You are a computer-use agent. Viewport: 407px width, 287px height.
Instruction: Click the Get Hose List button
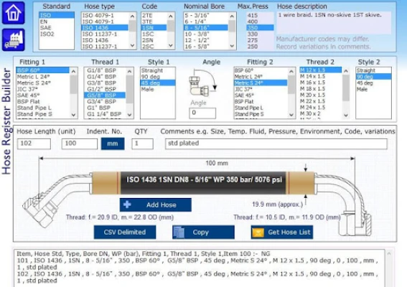[x=282, y=232]
